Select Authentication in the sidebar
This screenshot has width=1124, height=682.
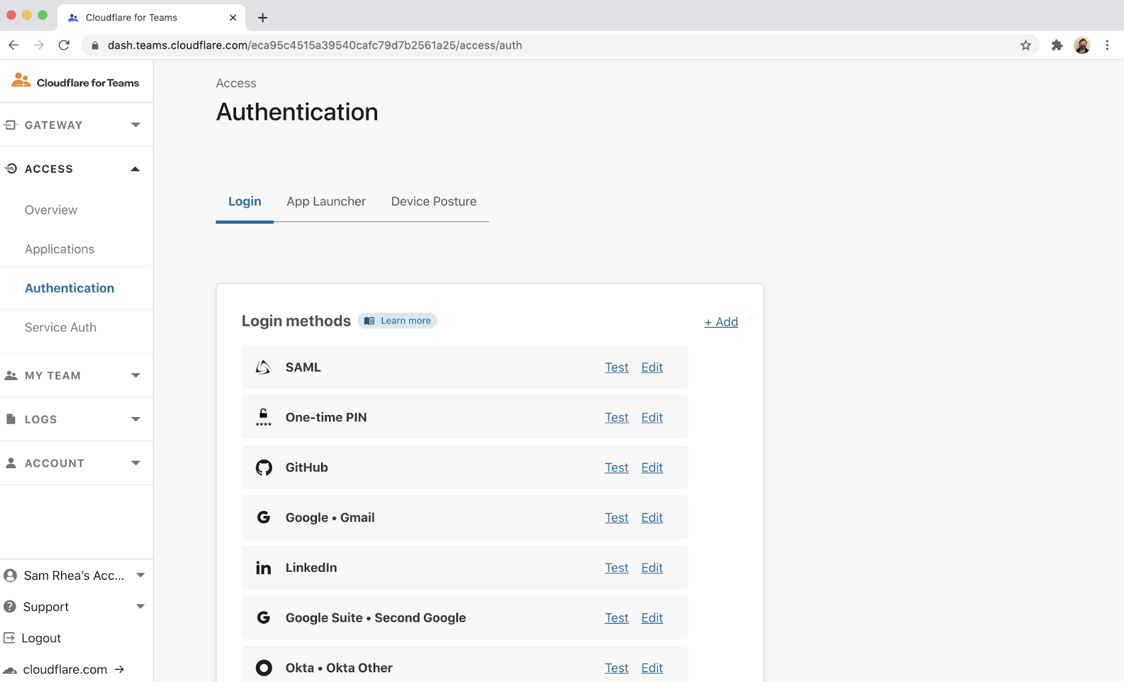69,288
